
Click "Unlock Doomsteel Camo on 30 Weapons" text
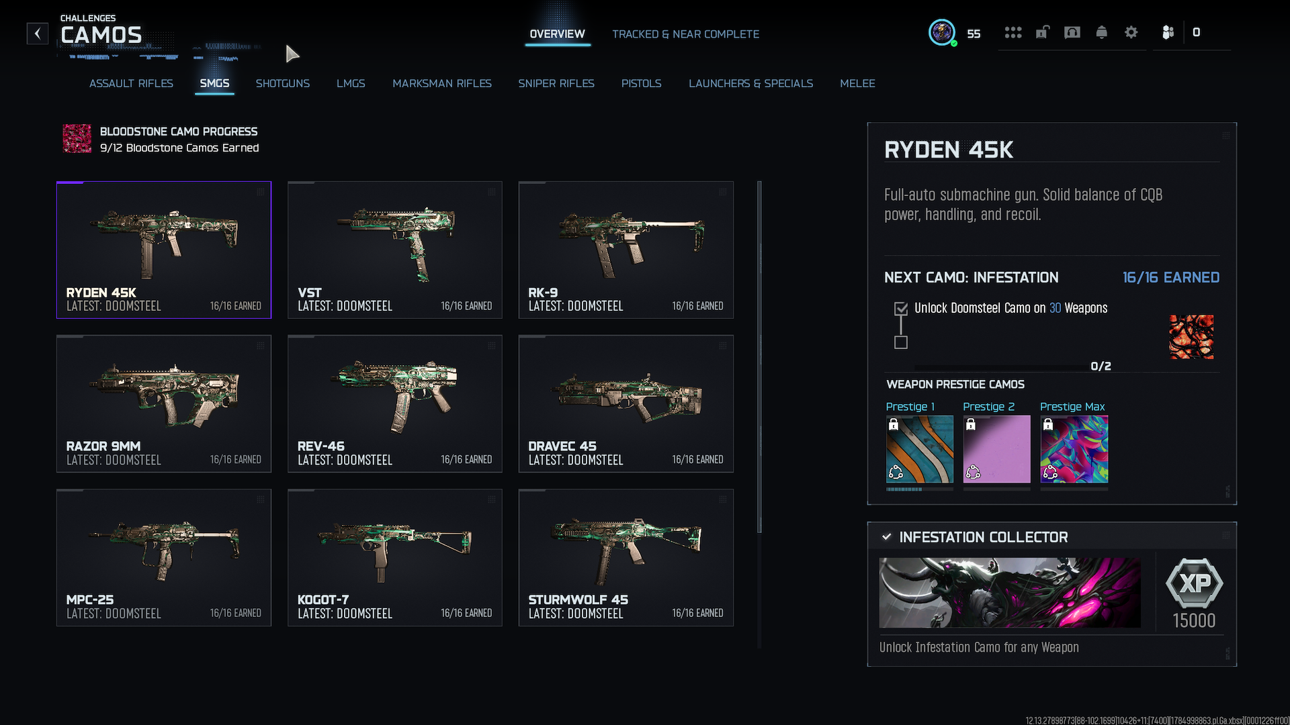(x=1011, y=308)
